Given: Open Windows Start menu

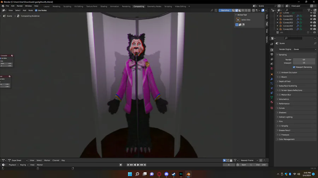Looking at the screenshot, I should (x=130, y=174).
